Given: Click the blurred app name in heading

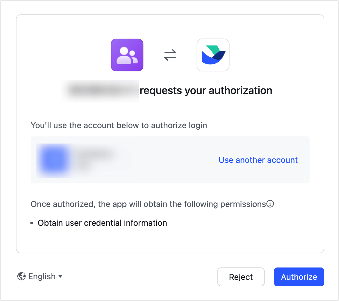Looking at the screenshot, I should click(100, 90).
